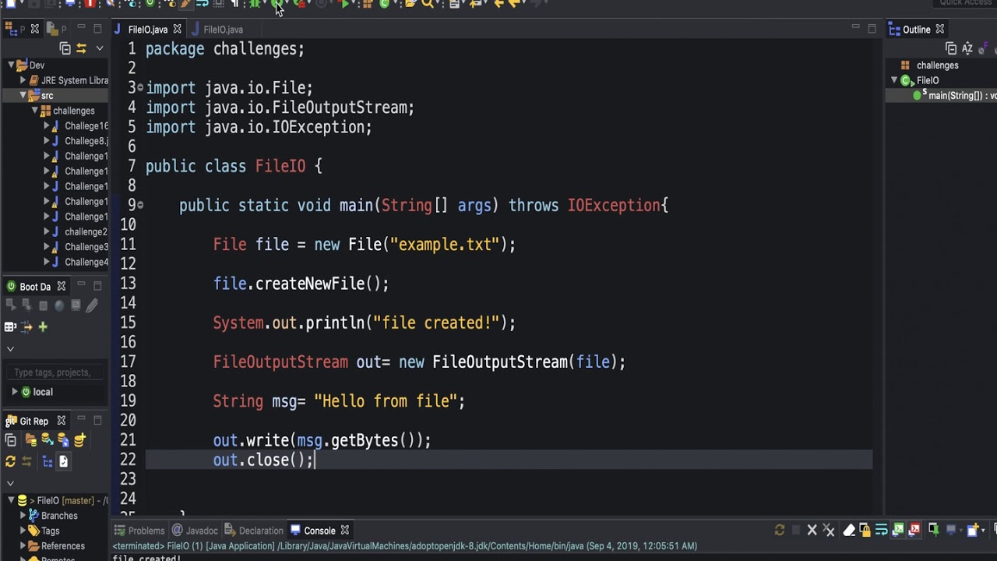
Task: Select Challege8.j file in Package Explorer
Action: [x=86, y=141]
